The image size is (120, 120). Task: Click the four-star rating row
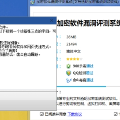click(74, 59)
